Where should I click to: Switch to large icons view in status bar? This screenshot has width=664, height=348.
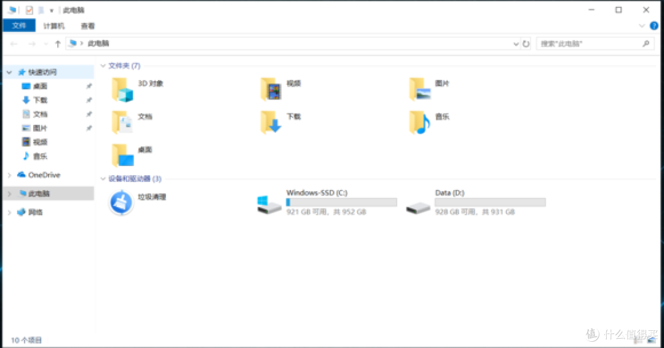click(652, 340)
